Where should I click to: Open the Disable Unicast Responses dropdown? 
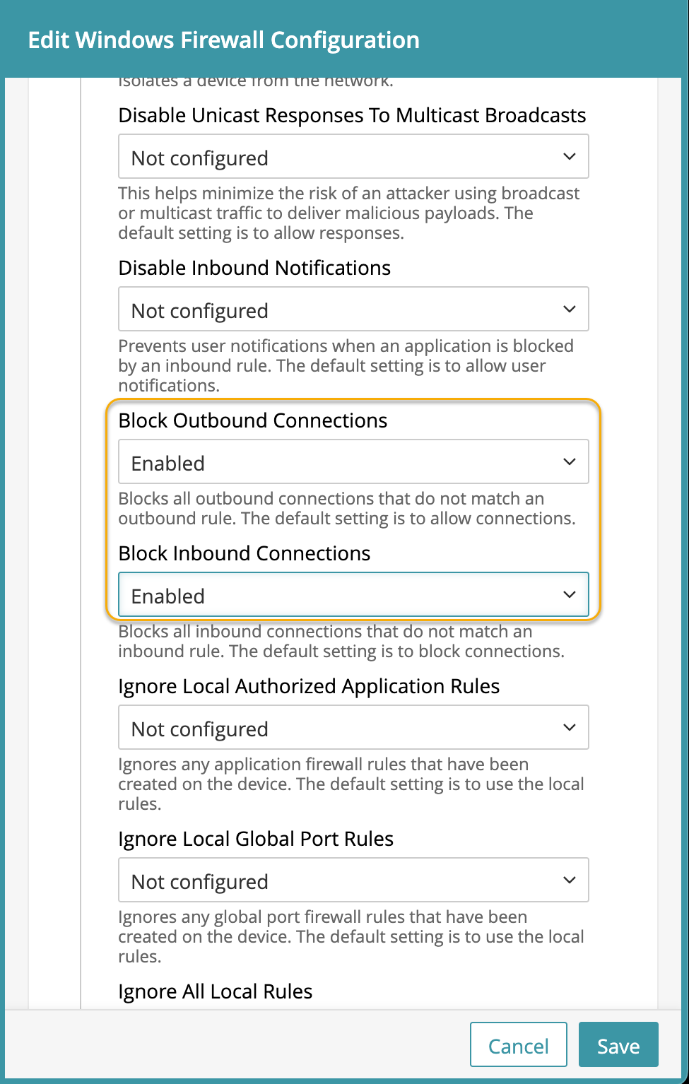[353, 158]
